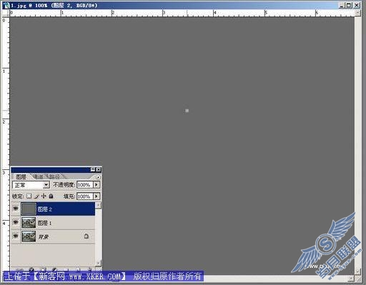This screenshot has height=285, width=366.
Task: Open the opacity slider arrow
Action: [97, 185]
